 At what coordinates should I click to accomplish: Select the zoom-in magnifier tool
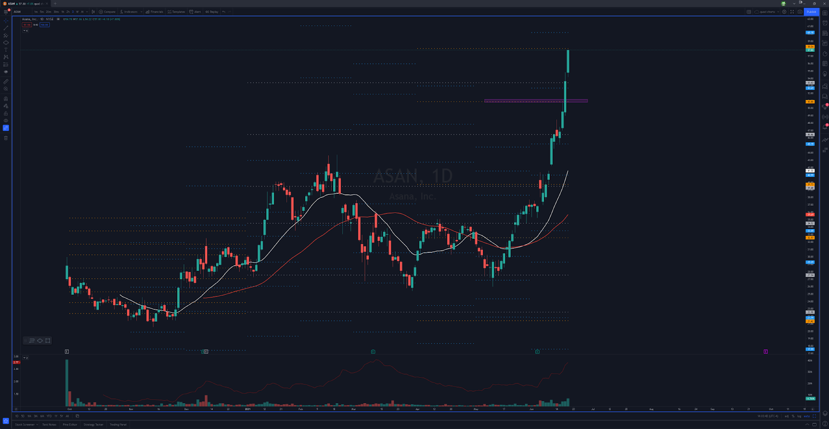(x=6, y=89)
